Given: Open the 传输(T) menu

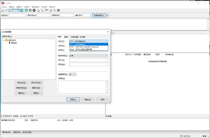Looking at the screenshot, I should tap(27, 7).
